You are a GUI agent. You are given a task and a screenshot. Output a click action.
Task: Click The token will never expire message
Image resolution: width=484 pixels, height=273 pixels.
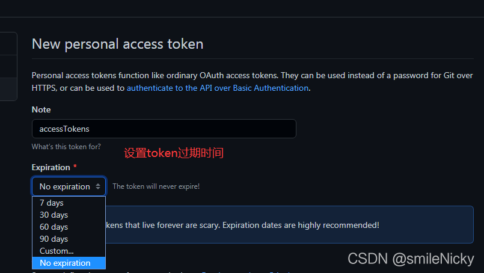pyautogui.click(x=156, y=186)
